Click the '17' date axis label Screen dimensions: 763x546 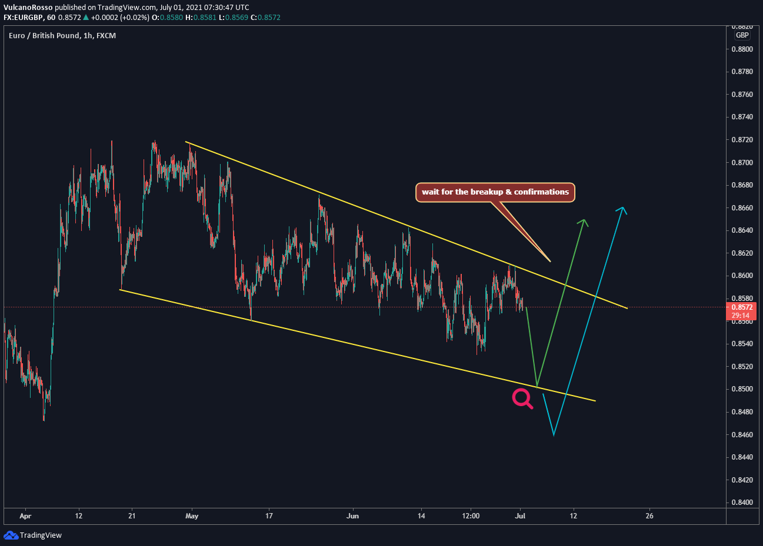[x=269, y=516]
